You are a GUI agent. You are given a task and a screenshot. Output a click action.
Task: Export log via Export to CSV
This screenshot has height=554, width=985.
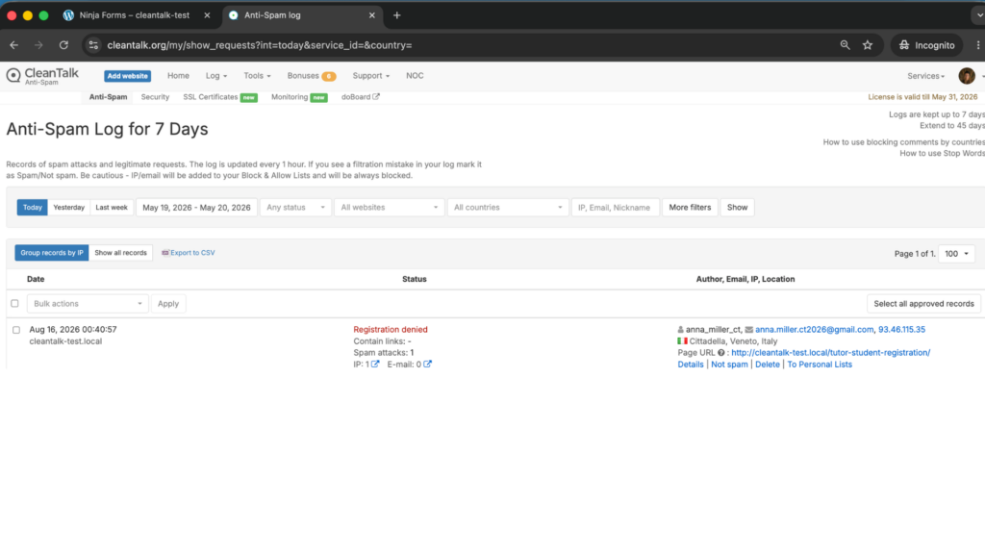(189, 253)
